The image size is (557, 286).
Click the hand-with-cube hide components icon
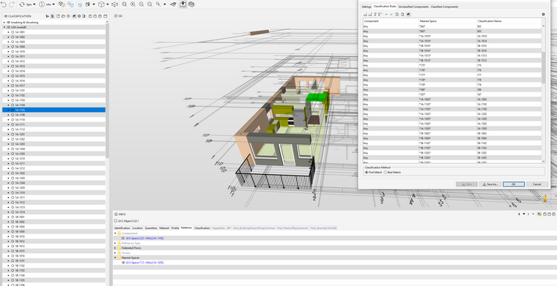coord(87,4)
